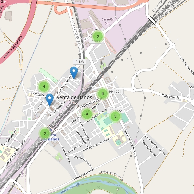Click the Calle Velarde street label
Image resolution: width=194 pixels, height=194 pixels.
pyautogui.click(x=170, y=96)
